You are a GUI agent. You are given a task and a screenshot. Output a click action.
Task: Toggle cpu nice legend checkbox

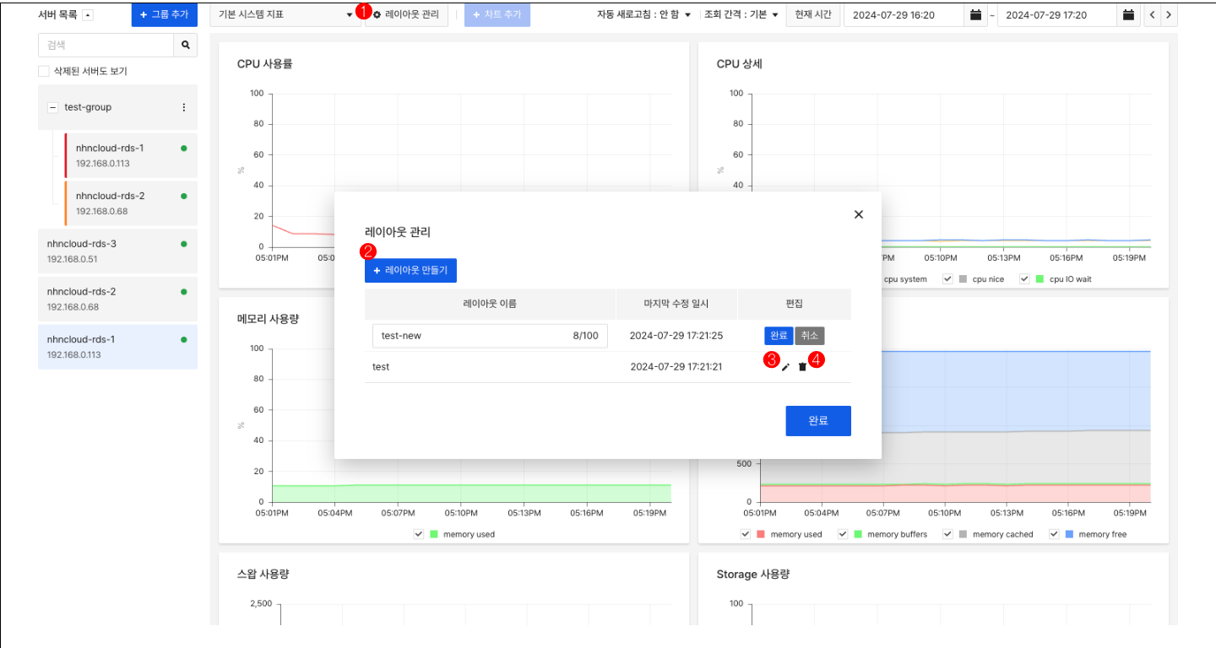click(948, 278)
